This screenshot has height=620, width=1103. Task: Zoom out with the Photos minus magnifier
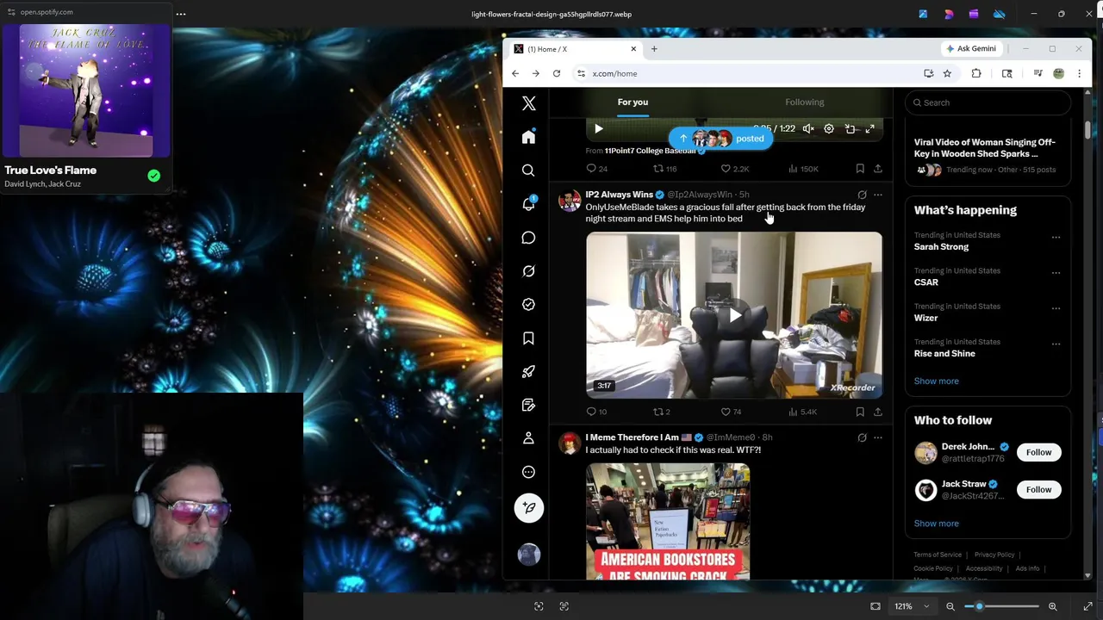pyautogui.click(x=950, y=606)
